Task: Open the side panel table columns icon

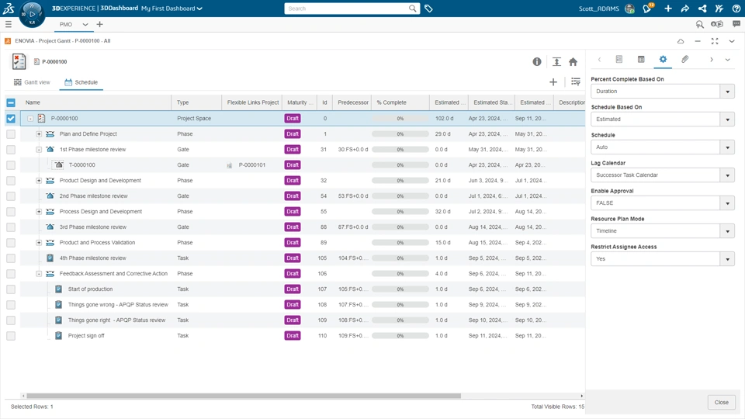Action: (x=641, y=60)
